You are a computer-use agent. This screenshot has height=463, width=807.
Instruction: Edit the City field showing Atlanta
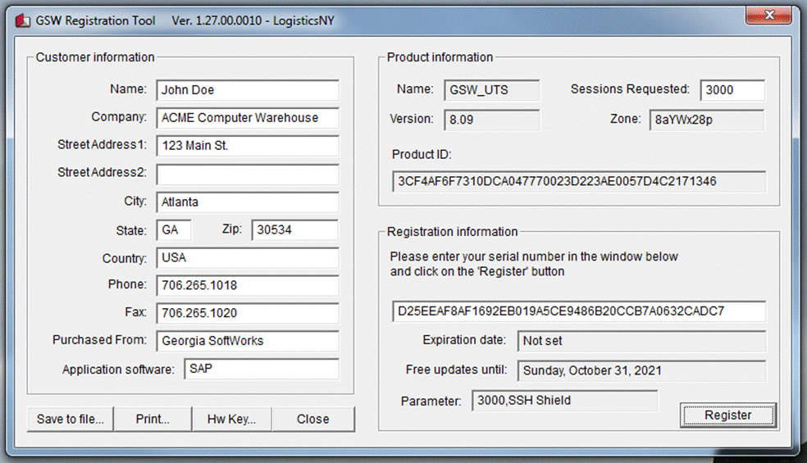tap(247, 202)
